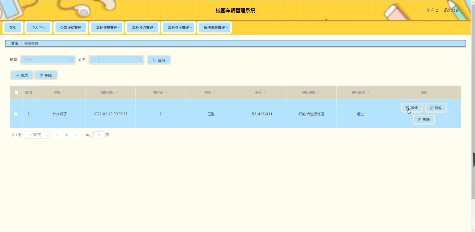Screen dimensions: 475x232
Task: Sort by 报修时间 using its sort arrows
Action: tap(117, 92)
